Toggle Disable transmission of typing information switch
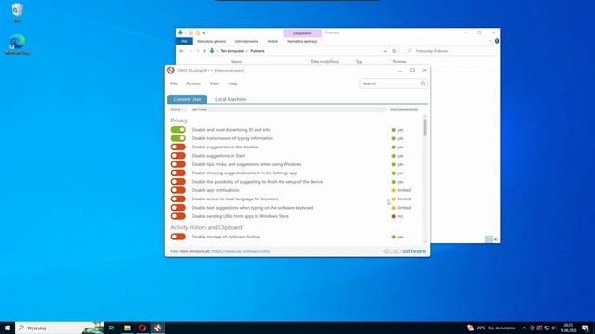Screen dimensions: 595x334 178,138
